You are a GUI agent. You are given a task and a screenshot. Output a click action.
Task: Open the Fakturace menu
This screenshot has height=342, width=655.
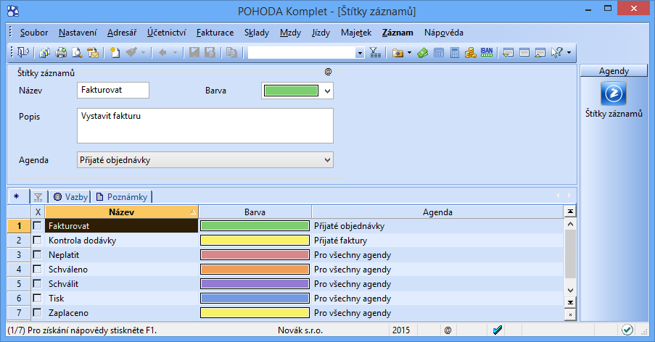(215, 33)
